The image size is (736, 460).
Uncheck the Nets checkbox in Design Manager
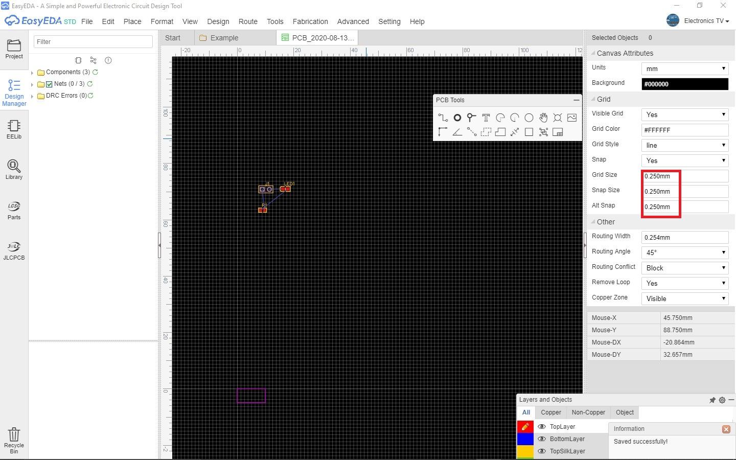point(49,84)
